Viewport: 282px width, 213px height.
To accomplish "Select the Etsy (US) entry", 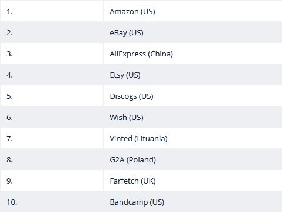I will click(x=125, y=75).
